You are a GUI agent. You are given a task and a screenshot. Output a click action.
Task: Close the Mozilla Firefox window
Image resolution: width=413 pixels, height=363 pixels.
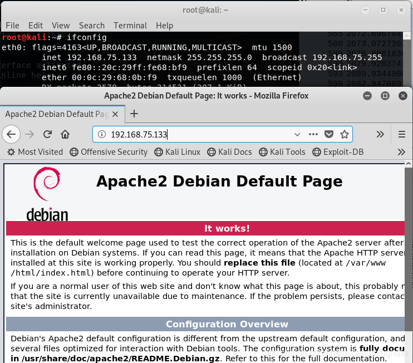coord(403,96)
